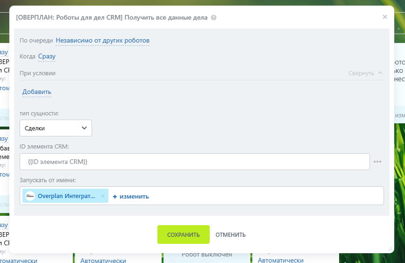Click 'Добавить' to add a condition

(x=37, y=92)
